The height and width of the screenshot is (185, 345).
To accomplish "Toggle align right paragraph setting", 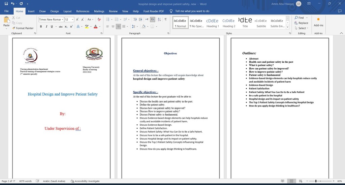I will (118, 26).
